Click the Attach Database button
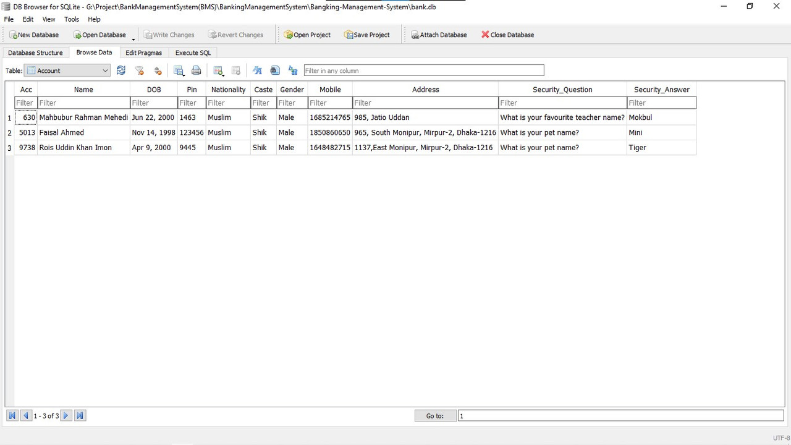 [439, 35]
